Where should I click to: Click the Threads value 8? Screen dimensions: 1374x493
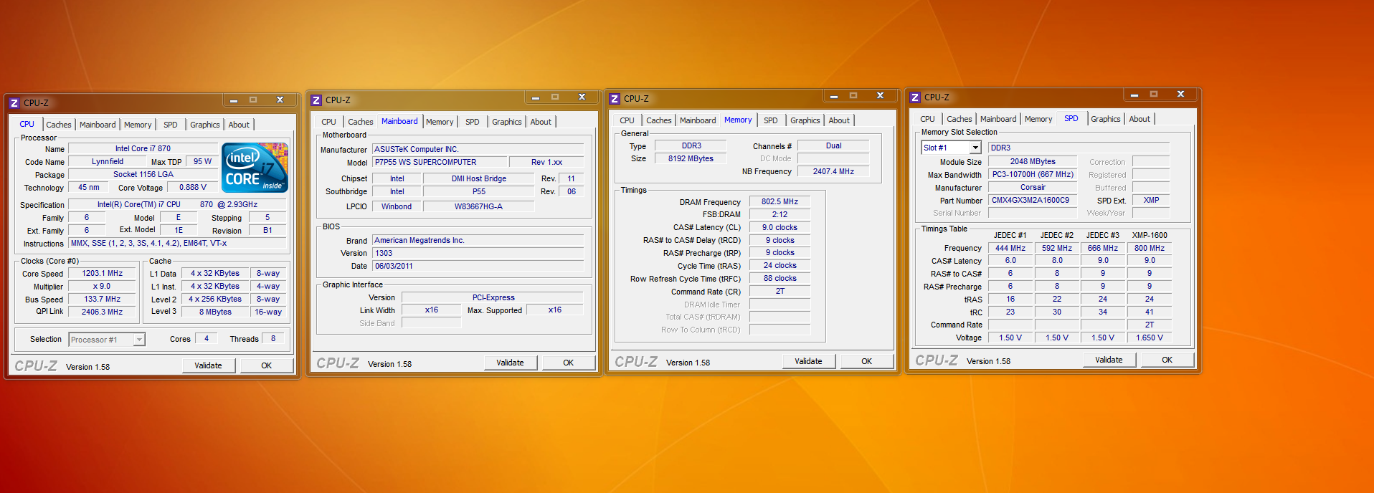coord(273,339)
